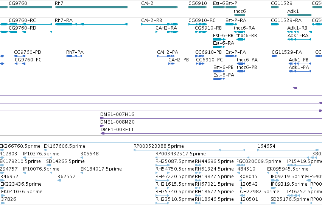Select EST RH44696.5prime
Screen dimensions: 322x205
[x=198, y=165]
